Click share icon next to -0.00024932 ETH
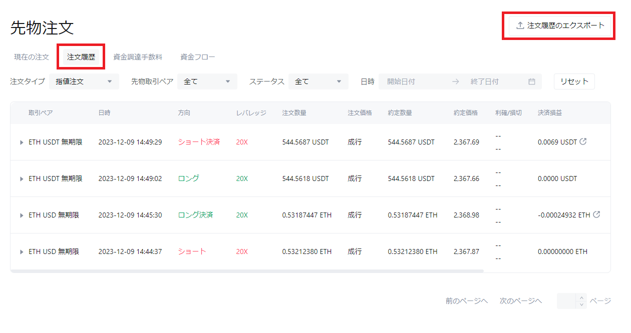 click(596, 214)
